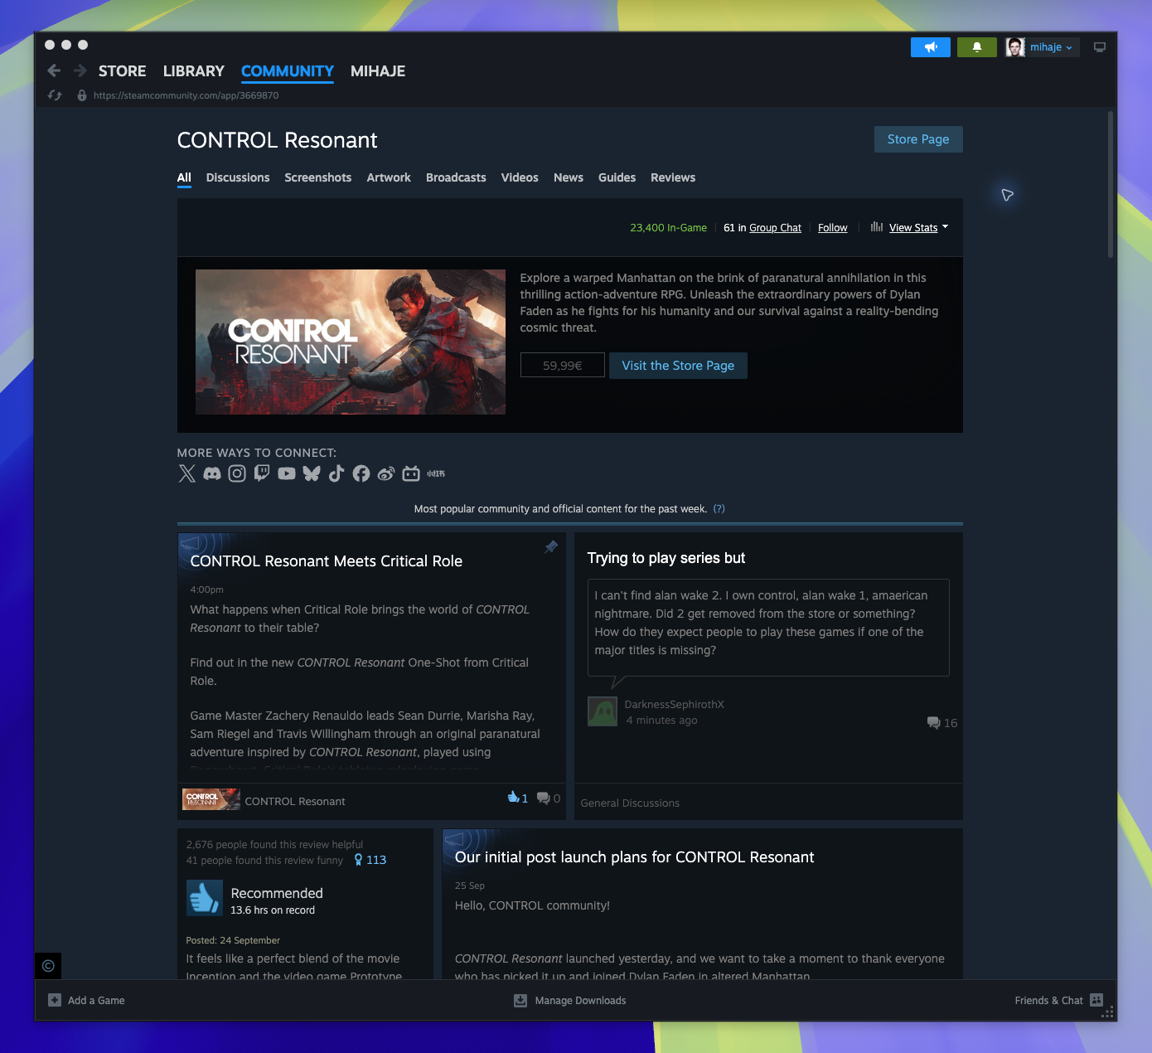Switch to Big Picture display mode icon
This screenshot has height=1053, width=1152.
[x=1100, y=47]
